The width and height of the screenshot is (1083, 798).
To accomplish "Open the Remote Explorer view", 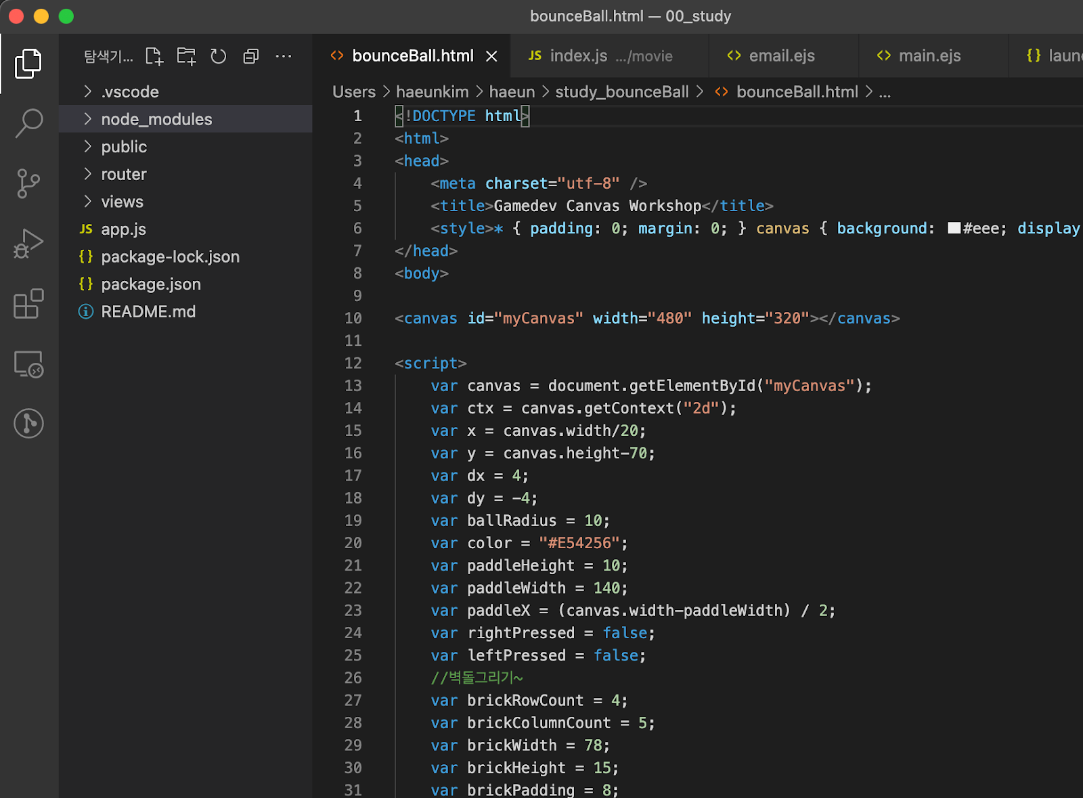I will (x=28, y=364).
